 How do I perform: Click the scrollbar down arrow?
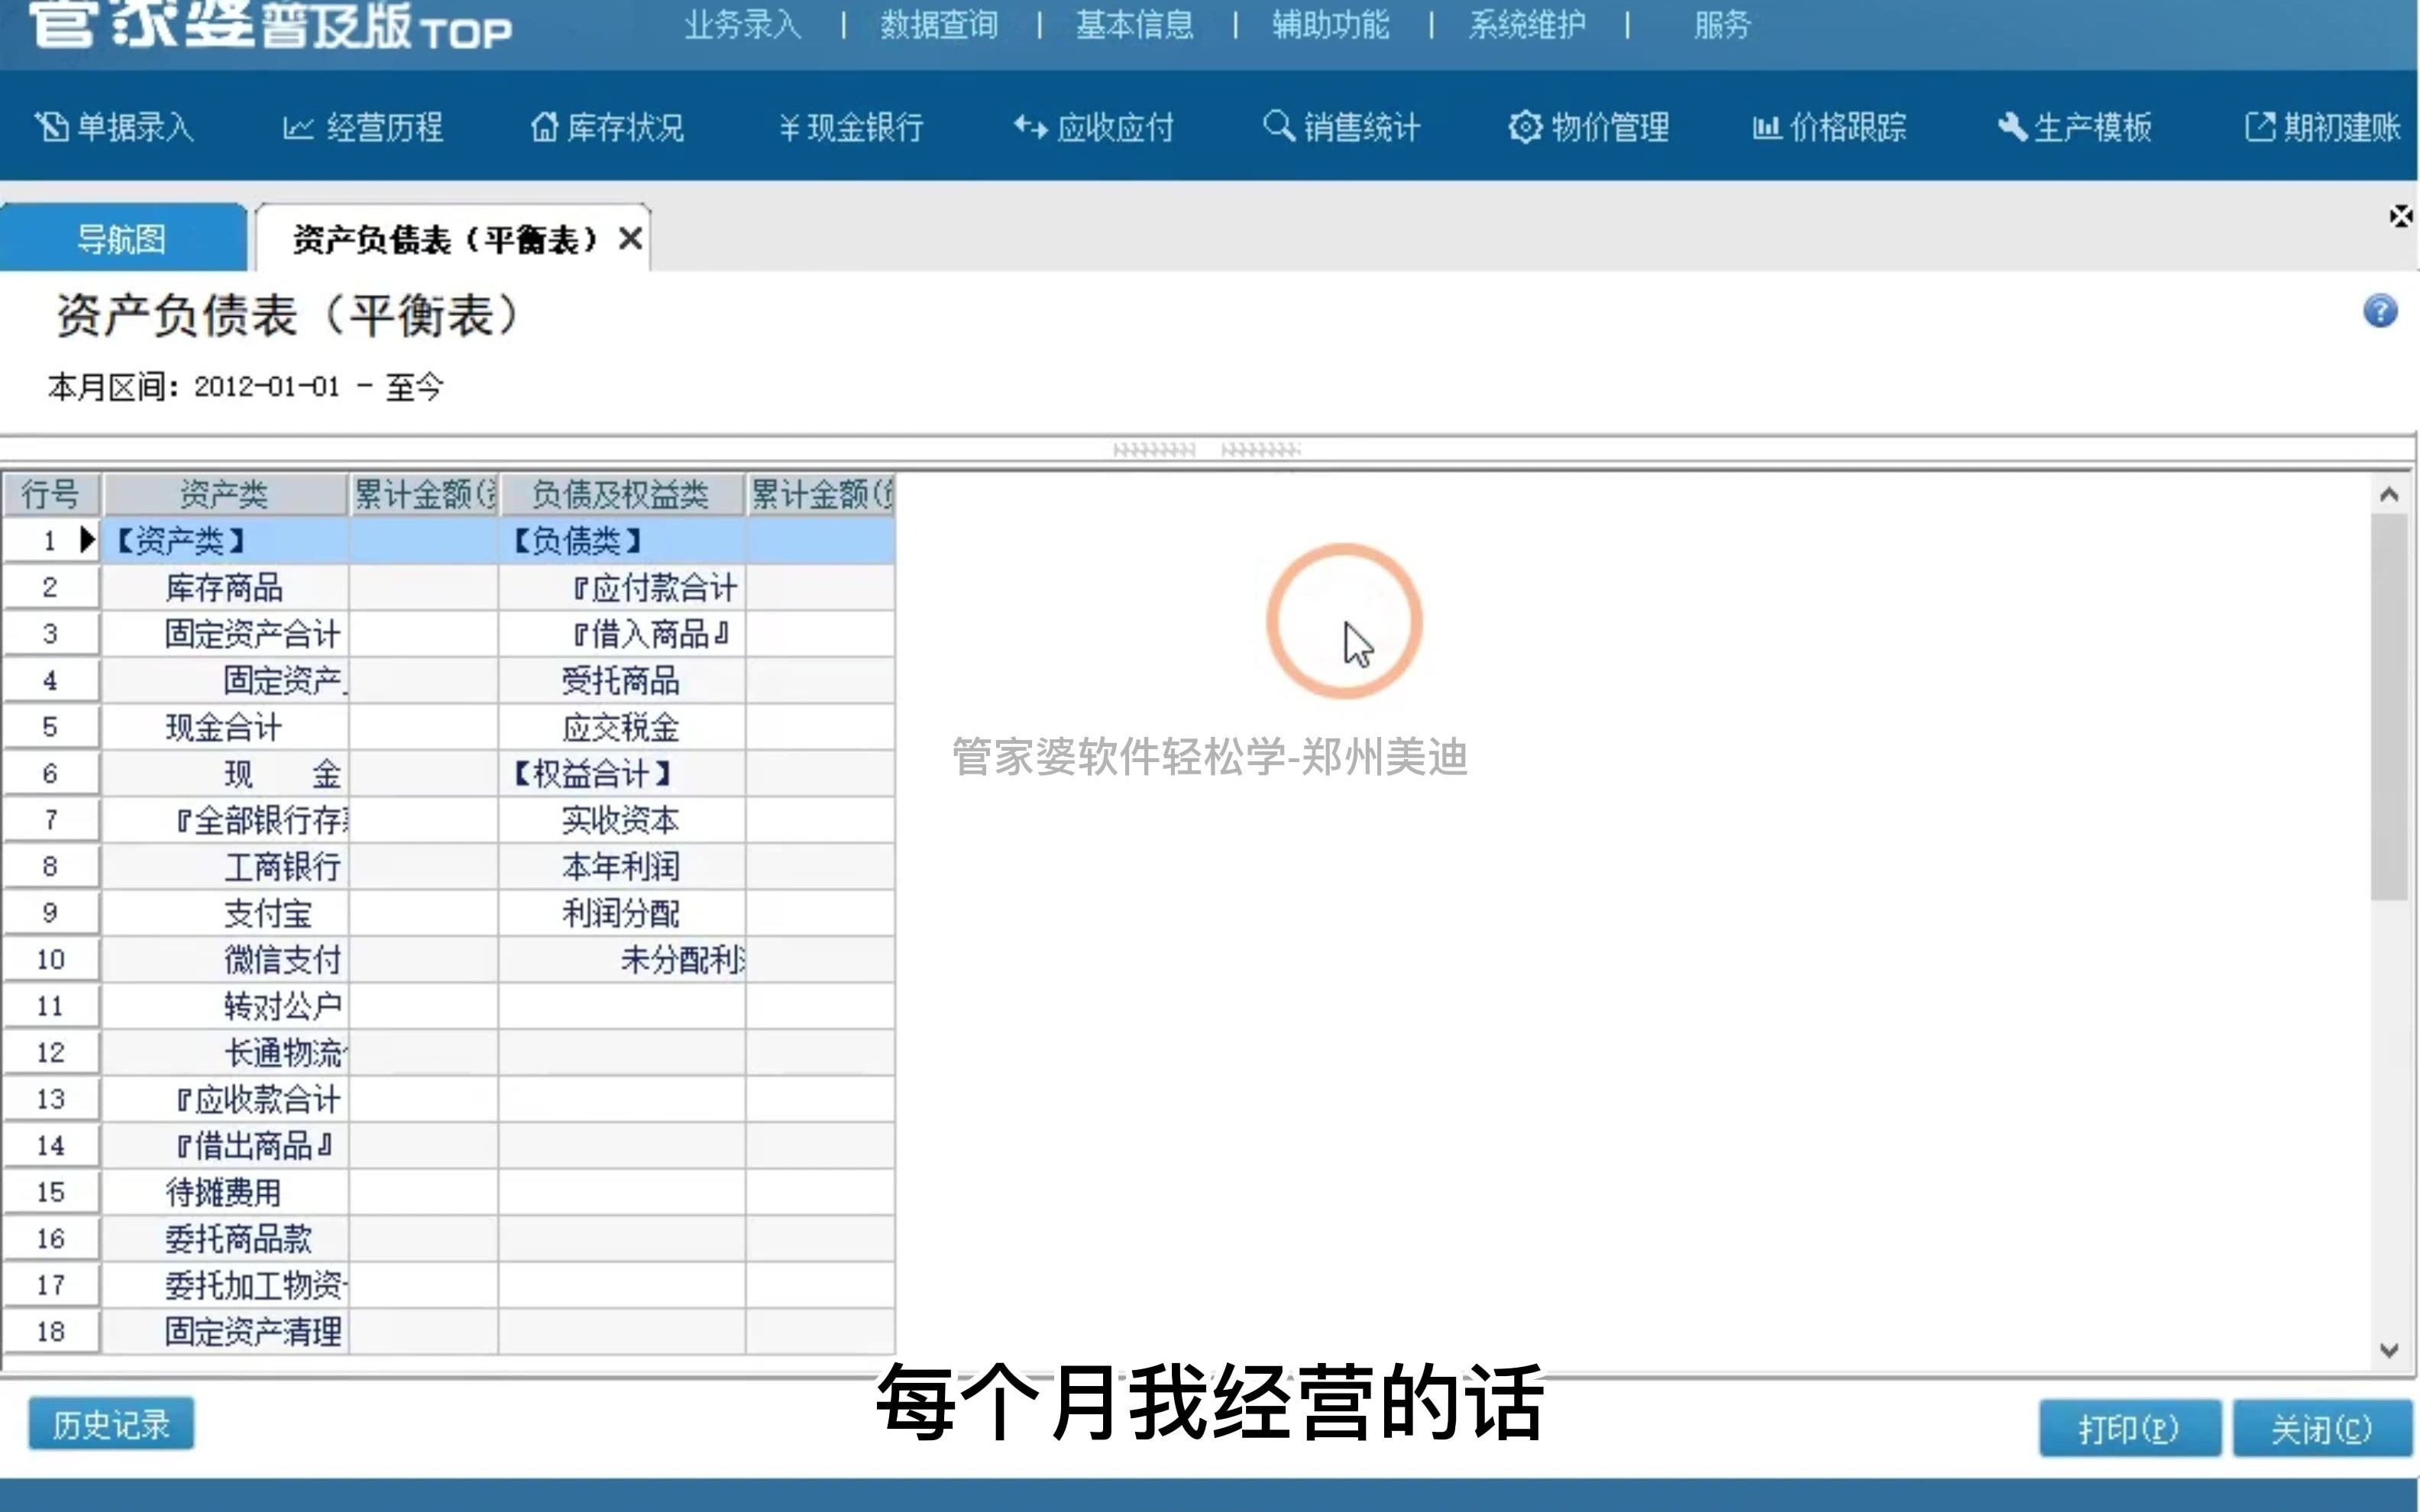click(x=2389, y=1350)
